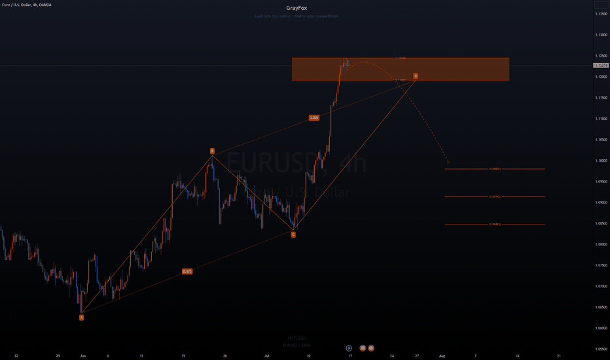The height and width of the screenshot is (360, 610).
Task: Click the 1.10000 price scale label
Action: 601,160
